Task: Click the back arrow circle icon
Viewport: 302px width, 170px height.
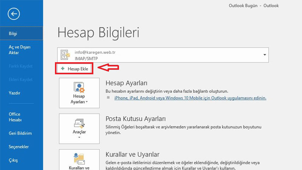Action: click(x=14, y=14)
